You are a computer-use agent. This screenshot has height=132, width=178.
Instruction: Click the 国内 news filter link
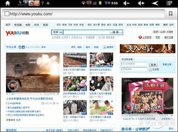pos(88,47)
